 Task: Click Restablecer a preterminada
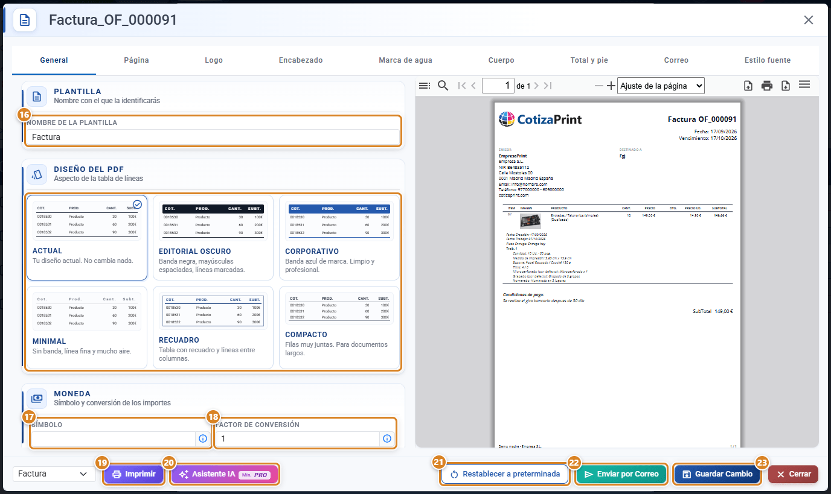[505, 474]
